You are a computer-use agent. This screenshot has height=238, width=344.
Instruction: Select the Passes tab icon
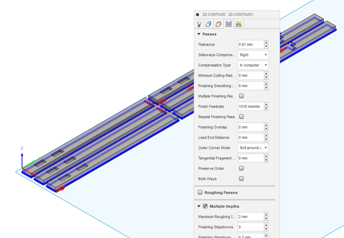point(229,24)
